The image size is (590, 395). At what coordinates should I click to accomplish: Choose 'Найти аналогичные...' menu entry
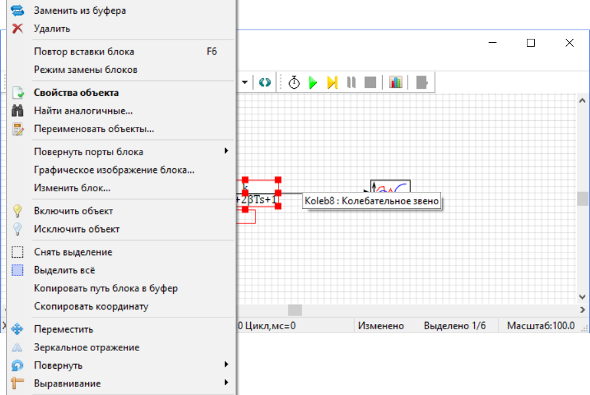click(x=83, y=111)
